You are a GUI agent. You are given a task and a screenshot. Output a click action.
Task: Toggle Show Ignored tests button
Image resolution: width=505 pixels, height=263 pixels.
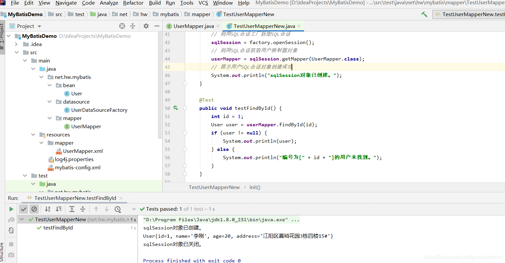(34, 209)
